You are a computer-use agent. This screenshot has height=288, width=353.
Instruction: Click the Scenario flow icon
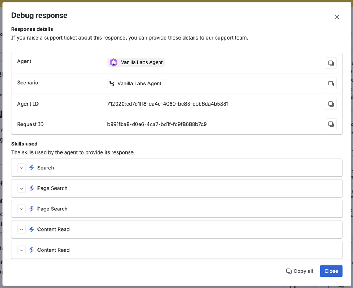tap(112, 83)
